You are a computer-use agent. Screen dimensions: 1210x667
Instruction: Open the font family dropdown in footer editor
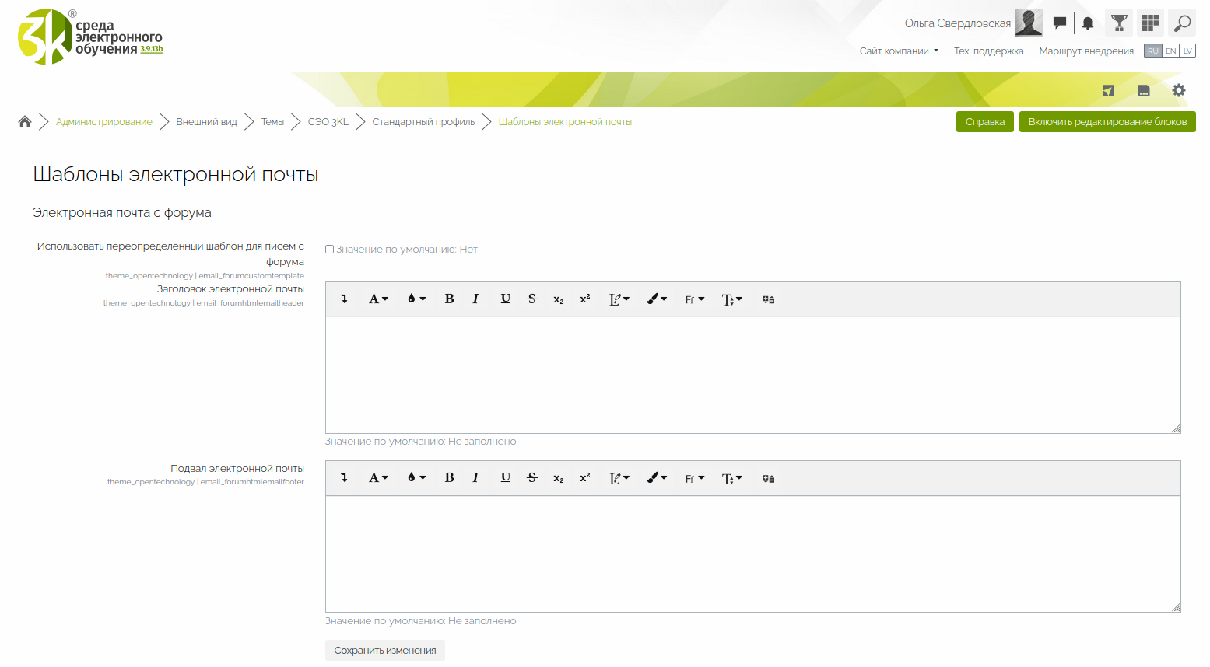(x=694, y=478)
